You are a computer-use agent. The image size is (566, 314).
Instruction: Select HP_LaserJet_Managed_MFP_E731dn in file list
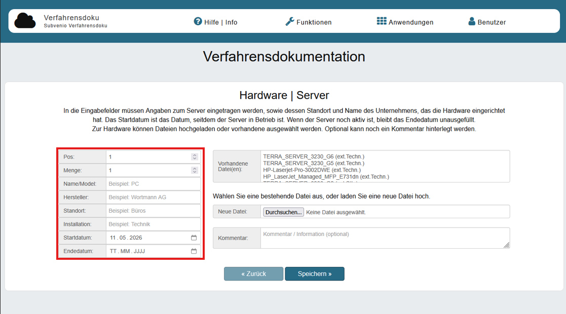coord(326,176)
